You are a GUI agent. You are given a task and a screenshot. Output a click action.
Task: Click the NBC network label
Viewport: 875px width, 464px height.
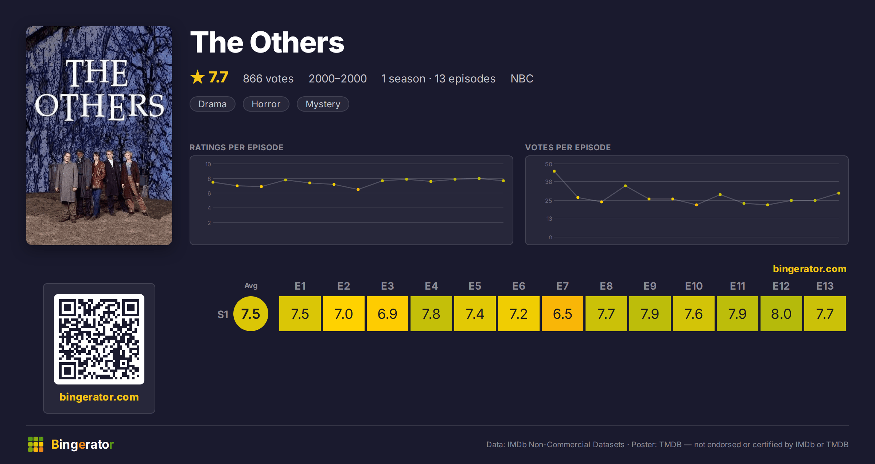[522, 78]
